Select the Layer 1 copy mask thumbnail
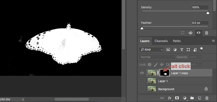217x102 pixels. (x=165, y=73)
